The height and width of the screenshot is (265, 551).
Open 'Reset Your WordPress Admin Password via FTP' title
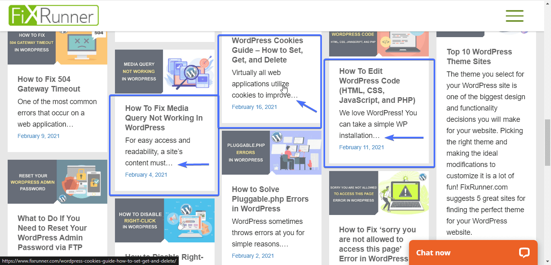(52, 233)
